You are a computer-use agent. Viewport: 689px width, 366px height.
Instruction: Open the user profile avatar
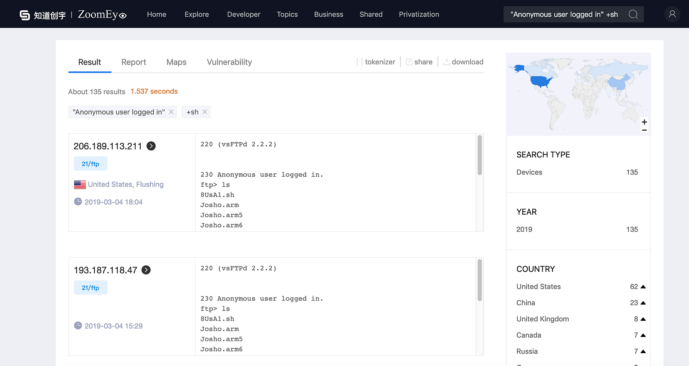click(672, 14)
